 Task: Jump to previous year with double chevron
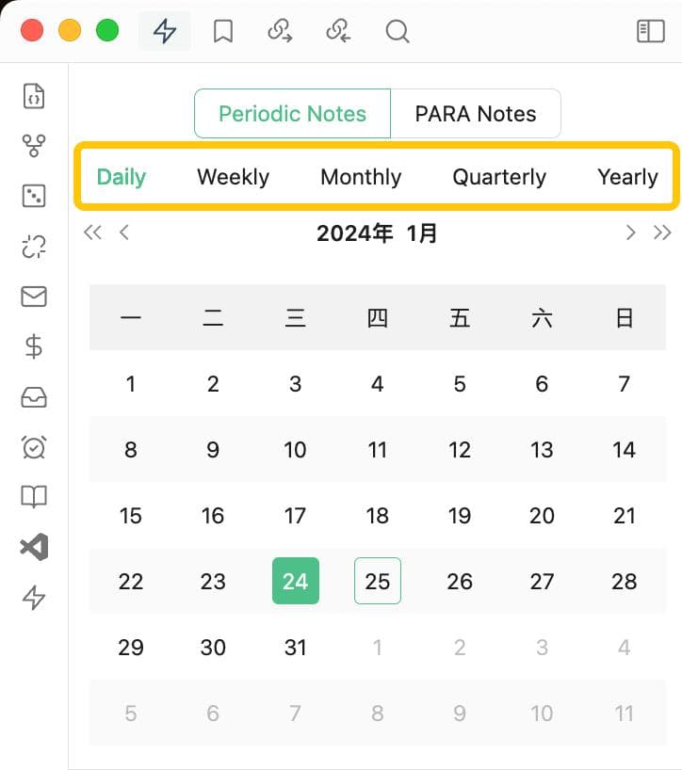[x=92, y=233]
